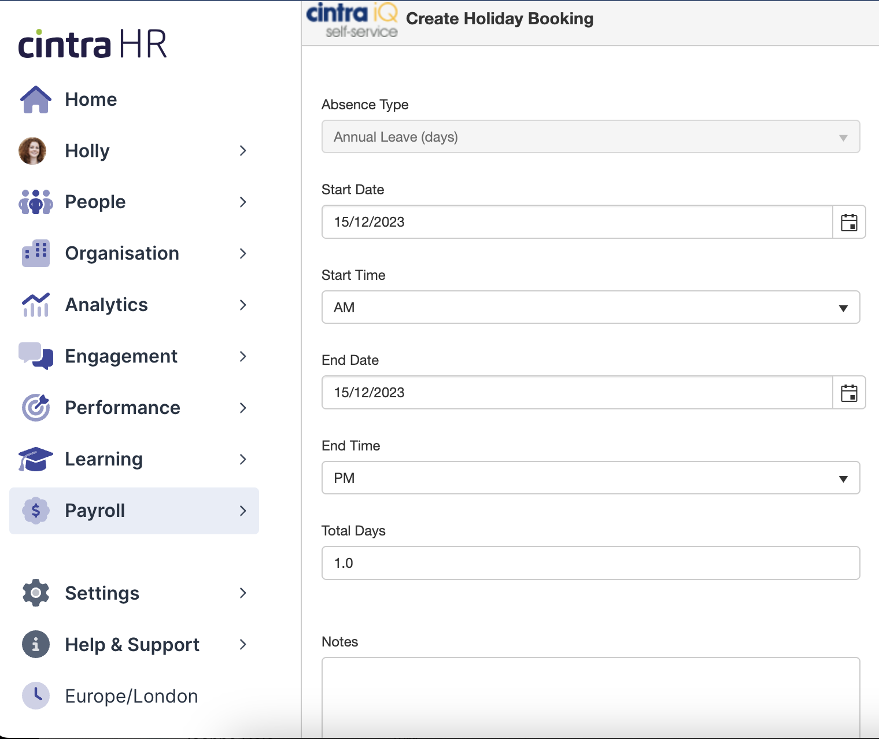
Task: Open the Start Date calendar picker
Action: [848, 222]
